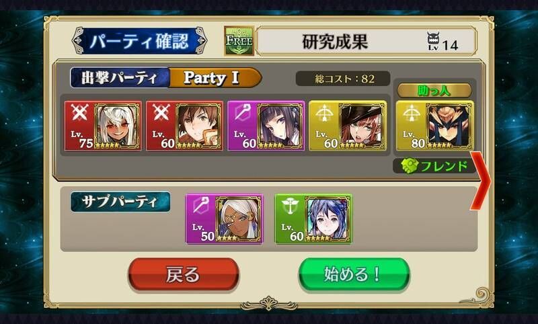
Task: Click the FREE badge icon
Action: 239,41
